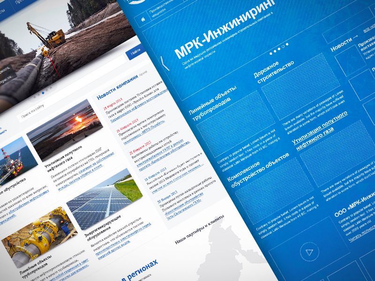This screenshot has width=375, height=281.
Task: Open the Производственные мощности menu item
Action: click(x=160, y=9)
